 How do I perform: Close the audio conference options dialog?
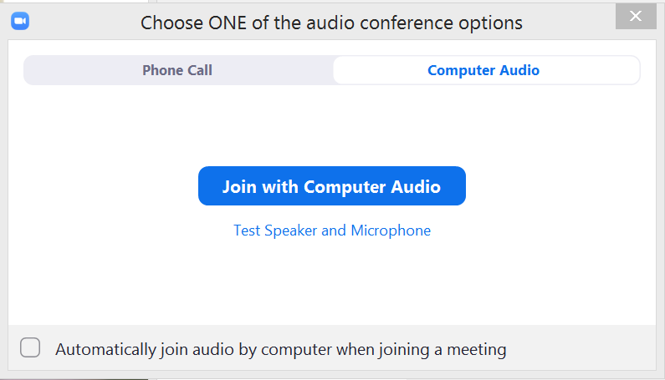tap(635, 16)
